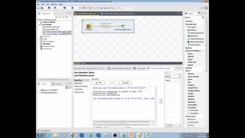
Task: Collapse the Business Intelligence palette section
Action: click(204, 51)
